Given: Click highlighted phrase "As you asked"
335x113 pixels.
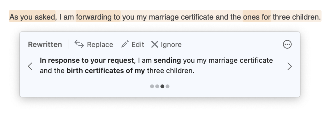Looking at the screenshot, I should (32, 17).
